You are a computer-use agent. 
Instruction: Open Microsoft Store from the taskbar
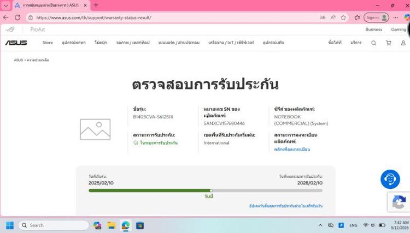tap(140, 225)
